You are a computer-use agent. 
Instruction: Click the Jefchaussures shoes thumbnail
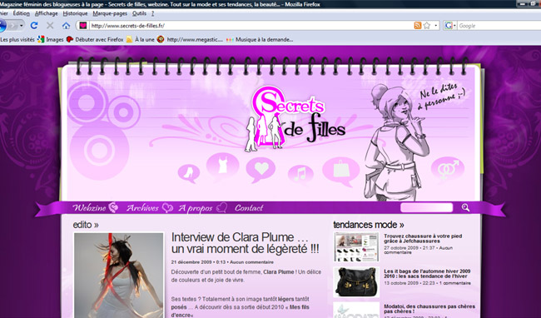[356, 247]
